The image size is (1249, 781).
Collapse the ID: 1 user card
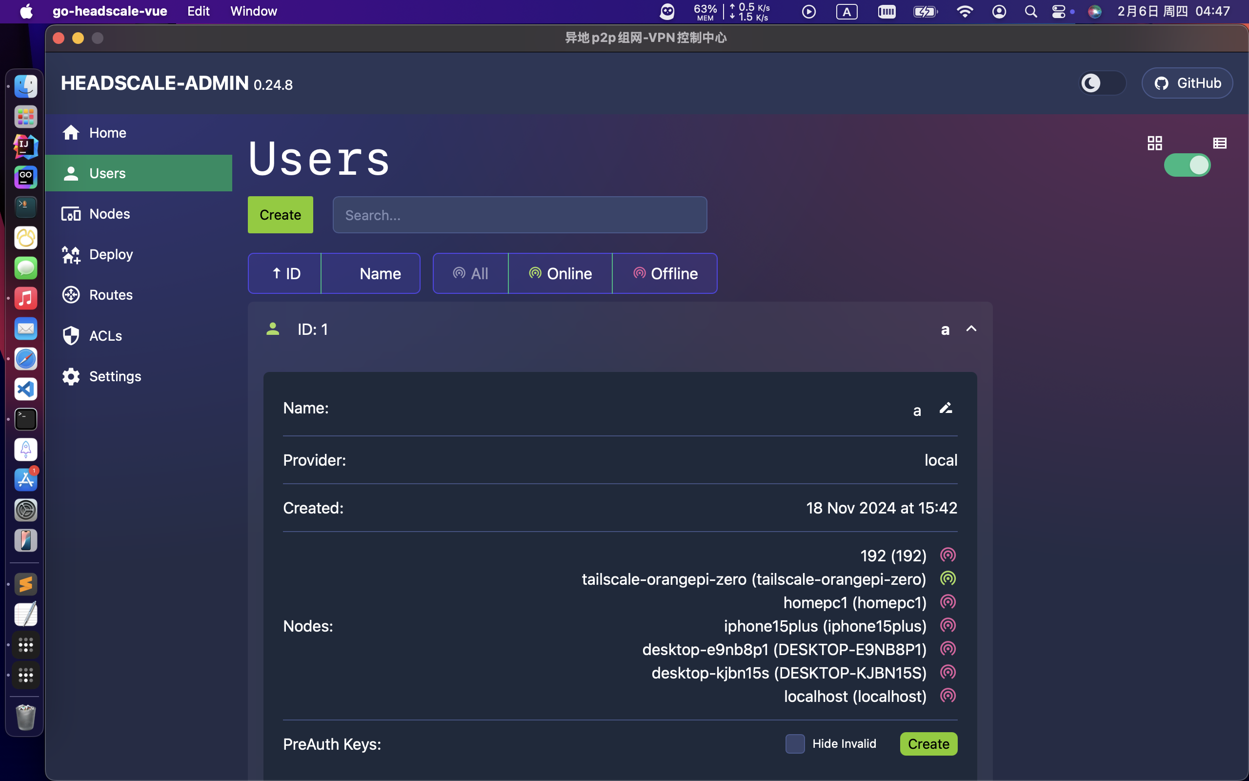(x=971, y=329)
